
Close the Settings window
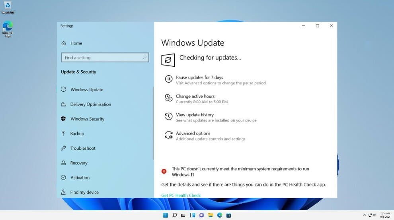[331, 26]
